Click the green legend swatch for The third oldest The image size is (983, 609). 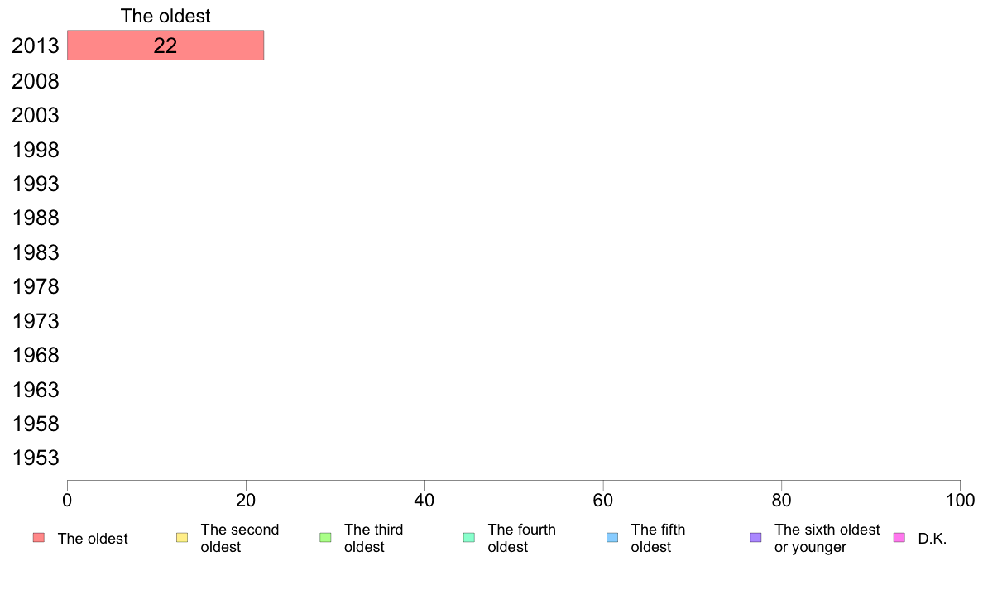[x=325, y=538]
